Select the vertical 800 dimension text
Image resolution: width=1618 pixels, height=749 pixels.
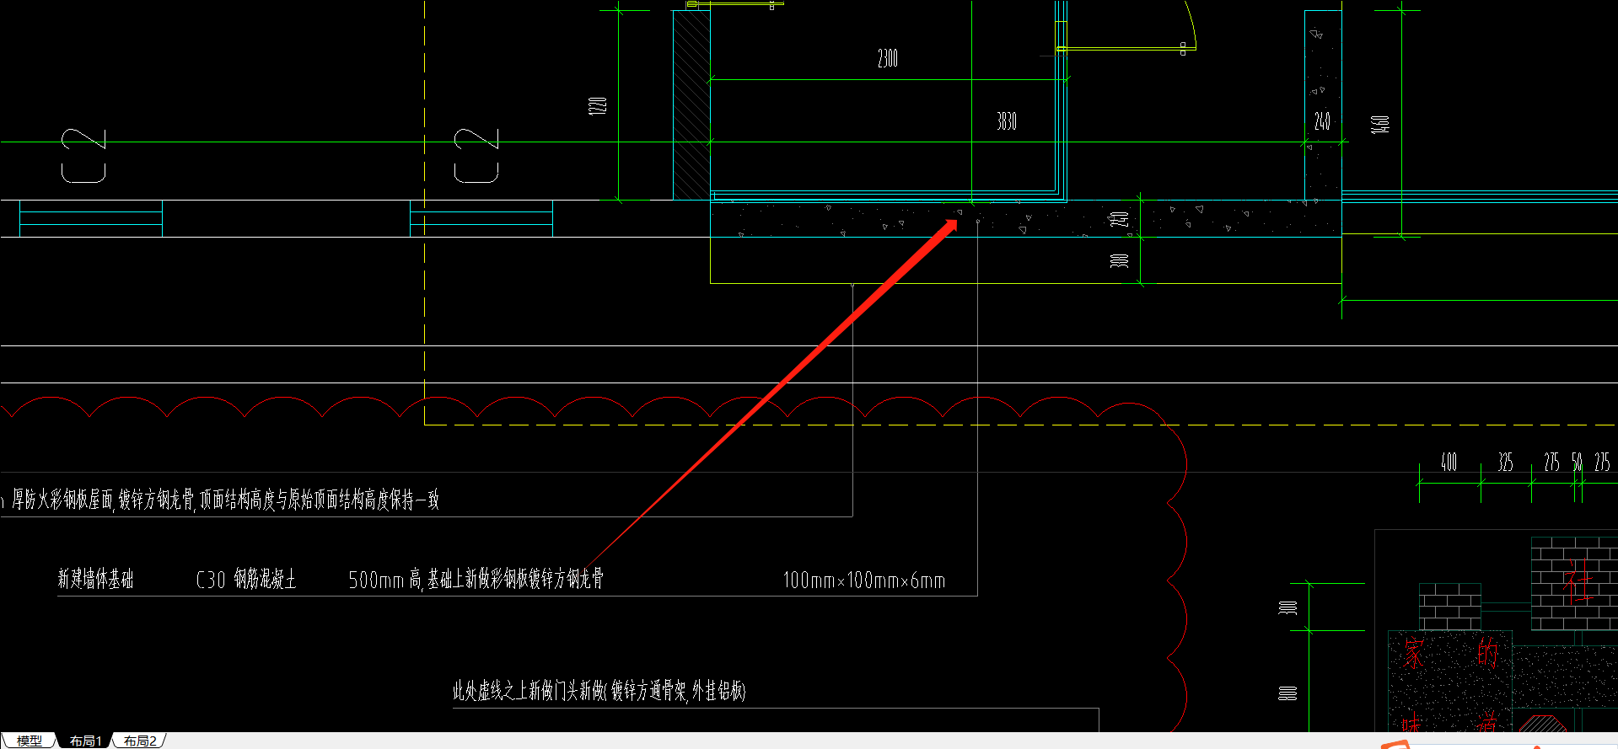(1287, 693)
